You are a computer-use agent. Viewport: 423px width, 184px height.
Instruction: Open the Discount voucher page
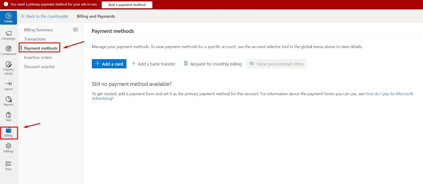(40, 67)
